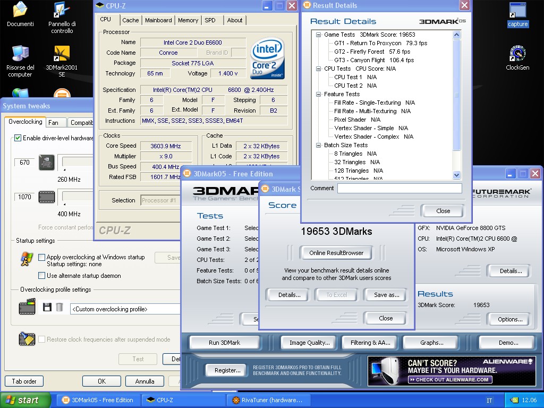Collapse the Feature Tests tree node
This screenshot has width=544, height=408.
pyautogui.click(x=319, y=94)
